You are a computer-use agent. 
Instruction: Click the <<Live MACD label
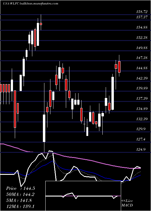click(x=127, y=203)
